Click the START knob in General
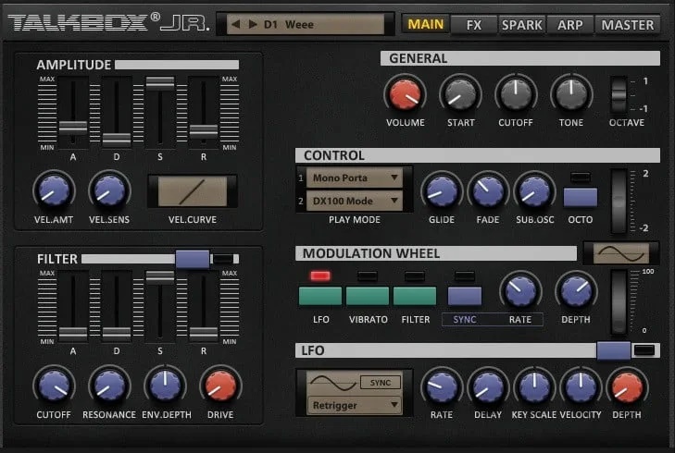Image resolution: width=675 pixels, height=453 pixels. [460, 94]
